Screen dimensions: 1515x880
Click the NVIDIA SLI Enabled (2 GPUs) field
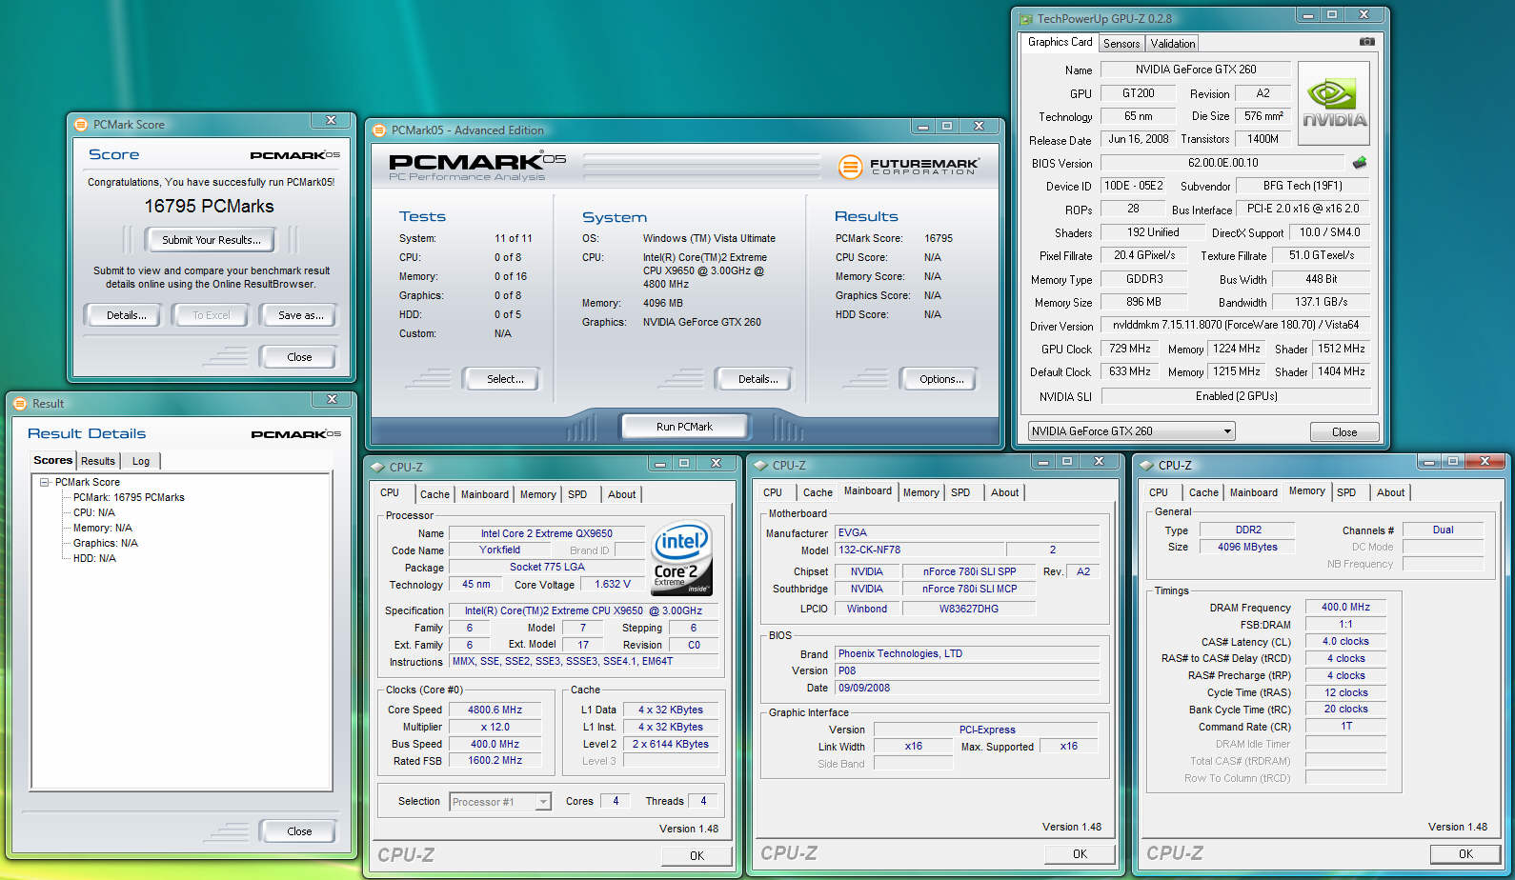point(1236,396)
